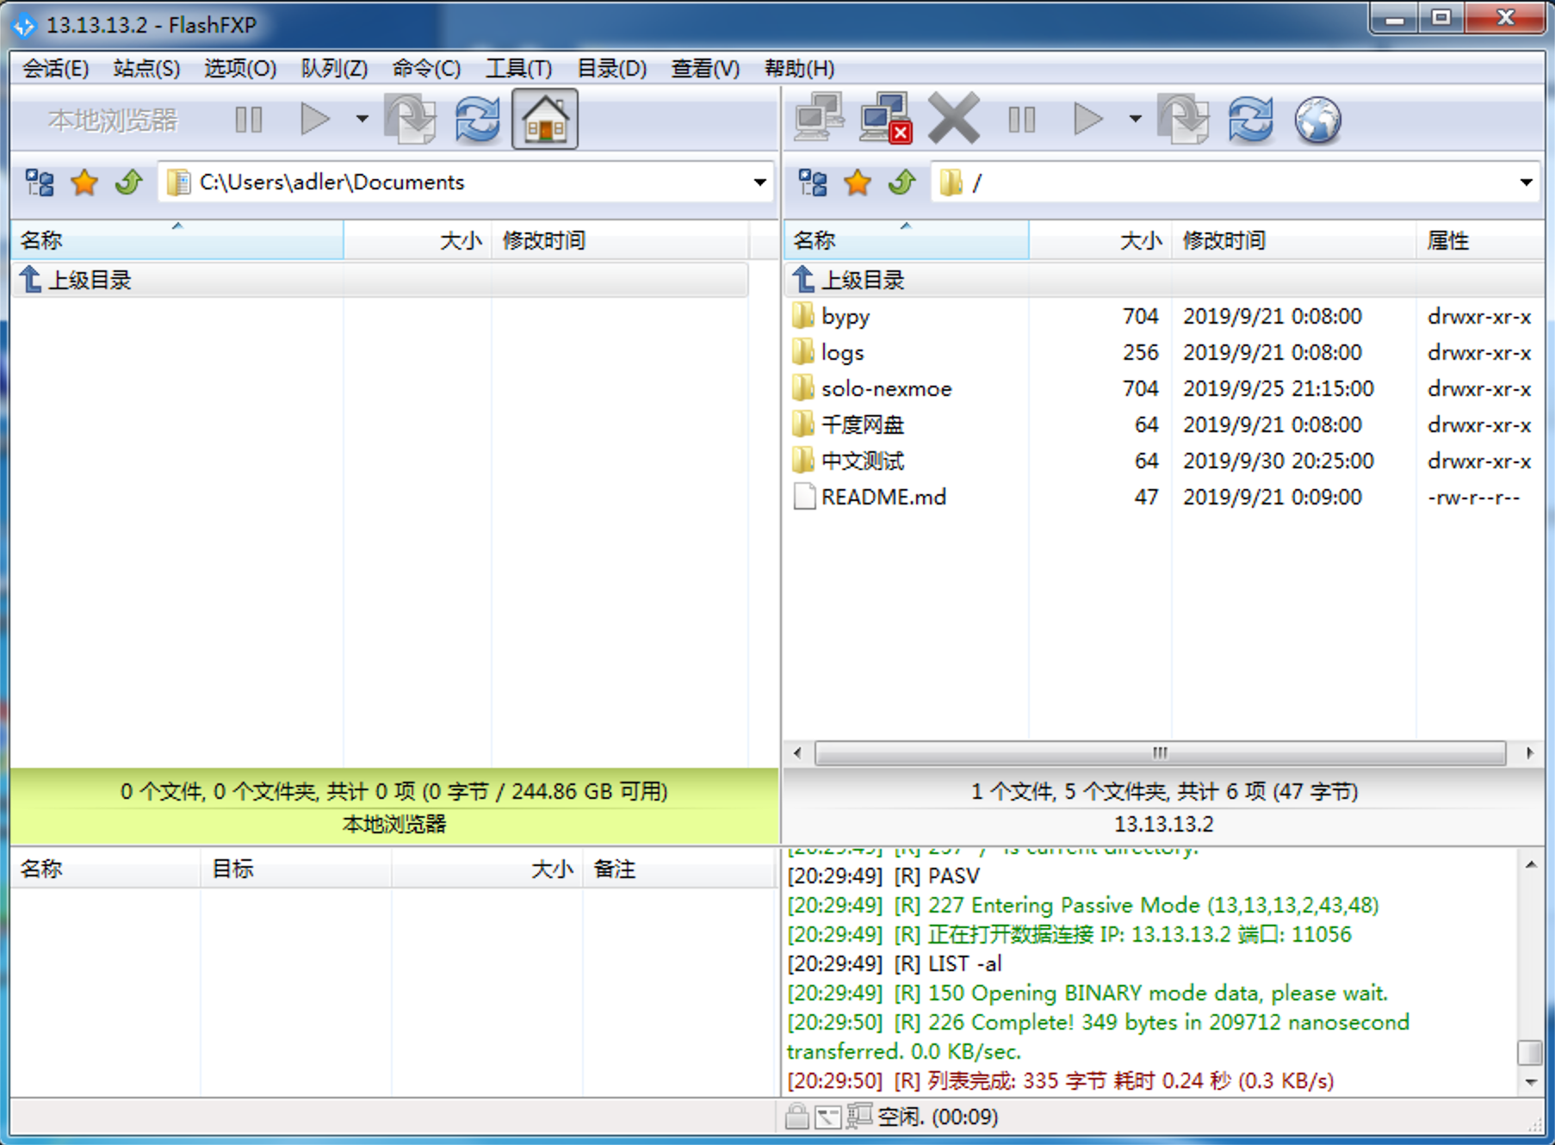Image resolution: width=1555 pixels, height=1145 pixels.
Task: Sort remote pane by 名称 column
Action: point(907,240)
